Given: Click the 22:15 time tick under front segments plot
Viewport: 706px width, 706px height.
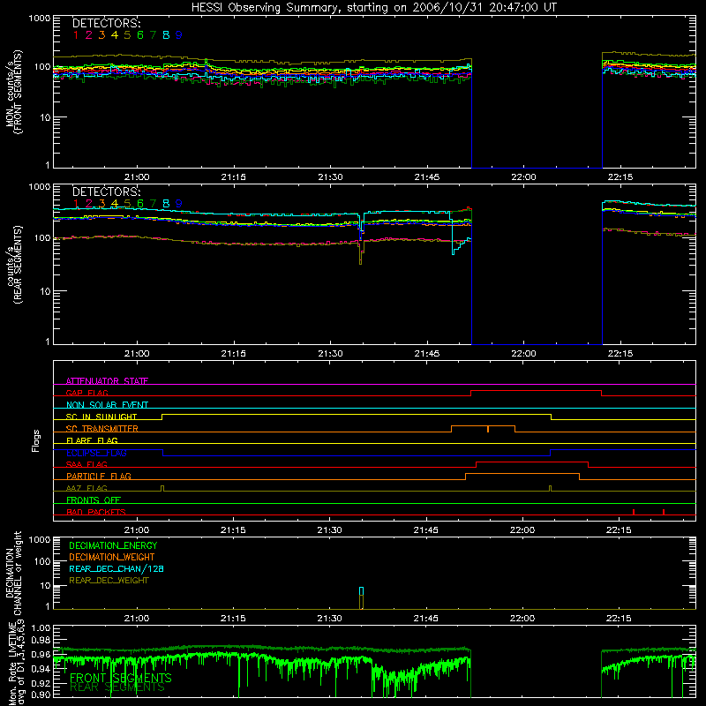Looking at the screenshot, I should [620, 177].
